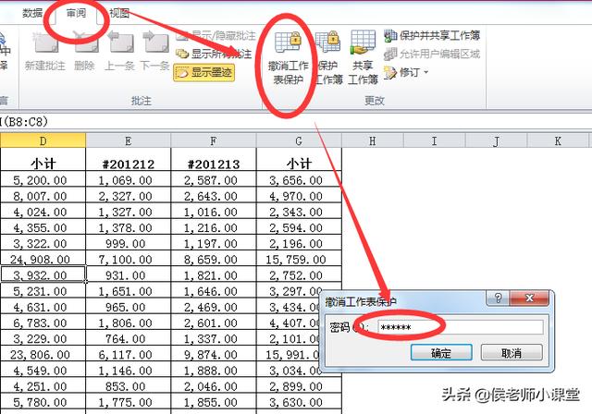Select cell 9,874.00
The width and height of the screenshot is (592, 414).
point(214,355)
